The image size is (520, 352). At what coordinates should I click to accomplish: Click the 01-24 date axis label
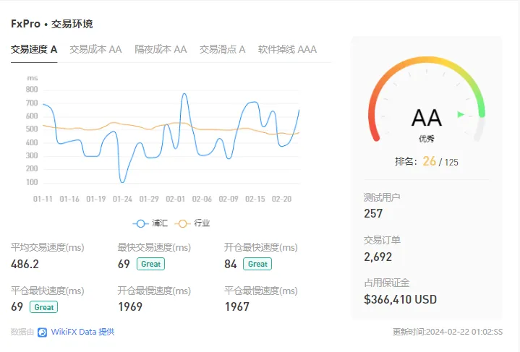pyautogui.click(x=122, y=199)
